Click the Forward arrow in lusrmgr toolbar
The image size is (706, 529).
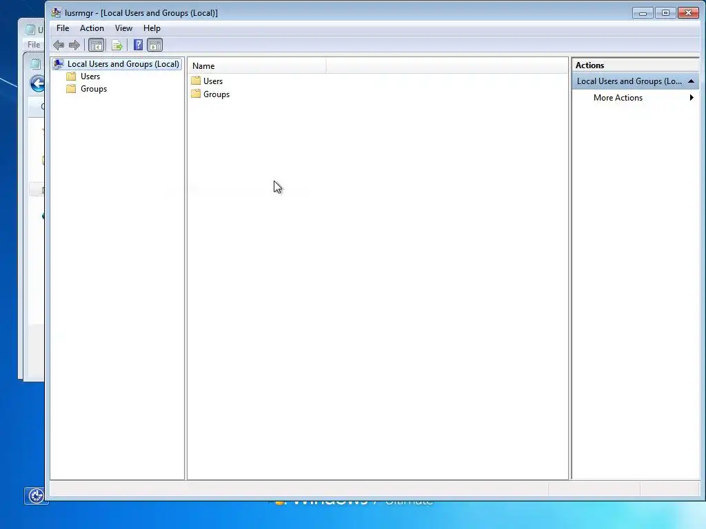click(x=74, y=45)
